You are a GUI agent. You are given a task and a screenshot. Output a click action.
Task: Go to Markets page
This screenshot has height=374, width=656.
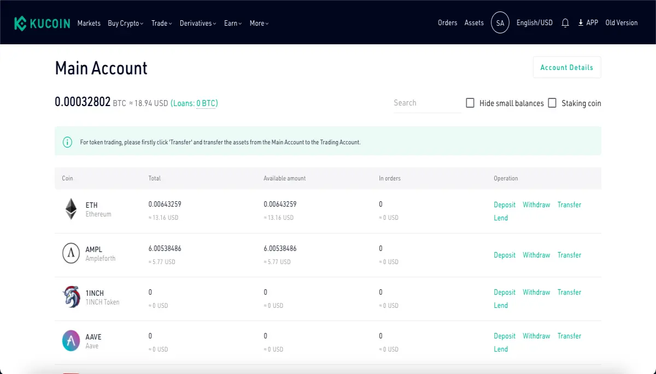point(89,23)
